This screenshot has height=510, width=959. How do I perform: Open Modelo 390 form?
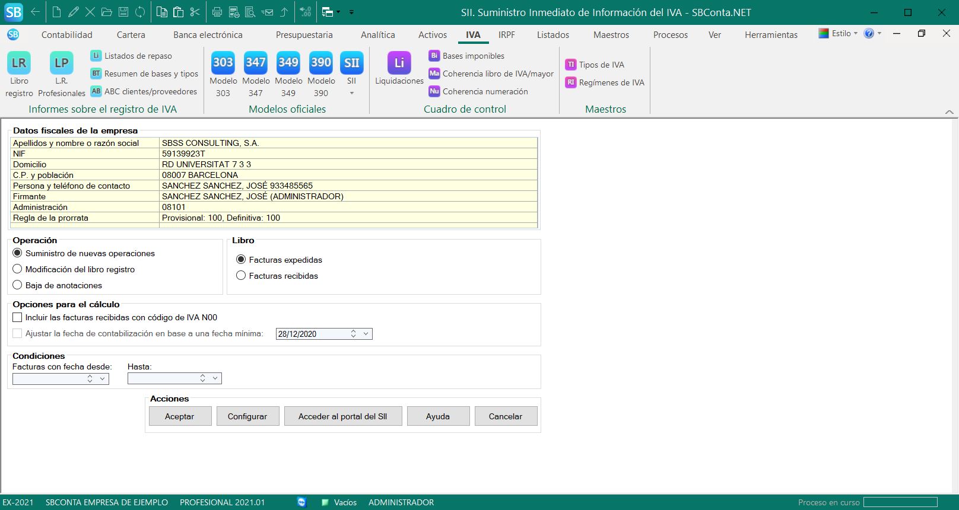pyautogui.click(x=321, y=63)
